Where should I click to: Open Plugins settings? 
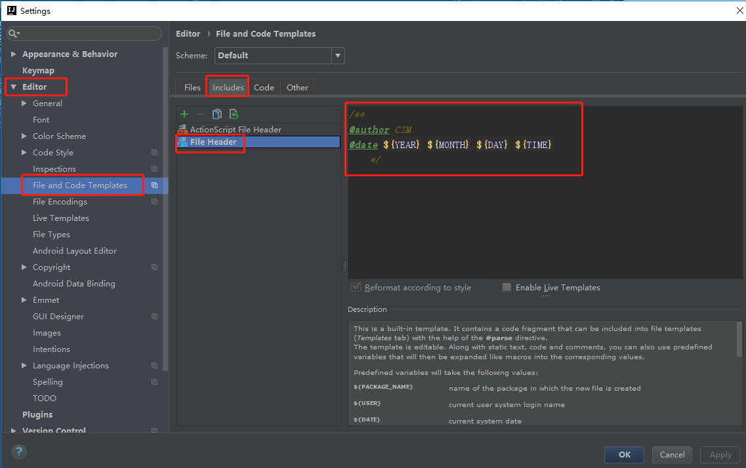pyautogui.click(x=37, y=415)
